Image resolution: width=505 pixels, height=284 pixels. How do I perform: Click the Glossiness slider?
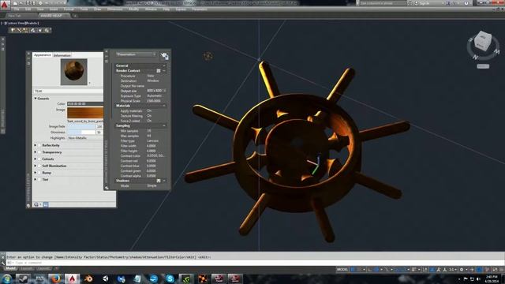(81, 133)
